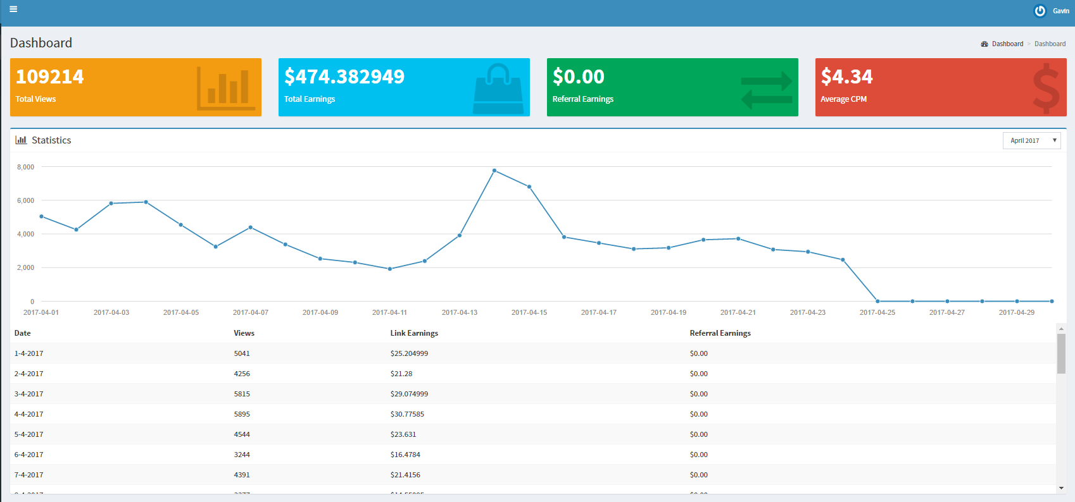Open the April 2017 month dropdown
This screenshot has width=1075, height=502.
click(1031, 140)
